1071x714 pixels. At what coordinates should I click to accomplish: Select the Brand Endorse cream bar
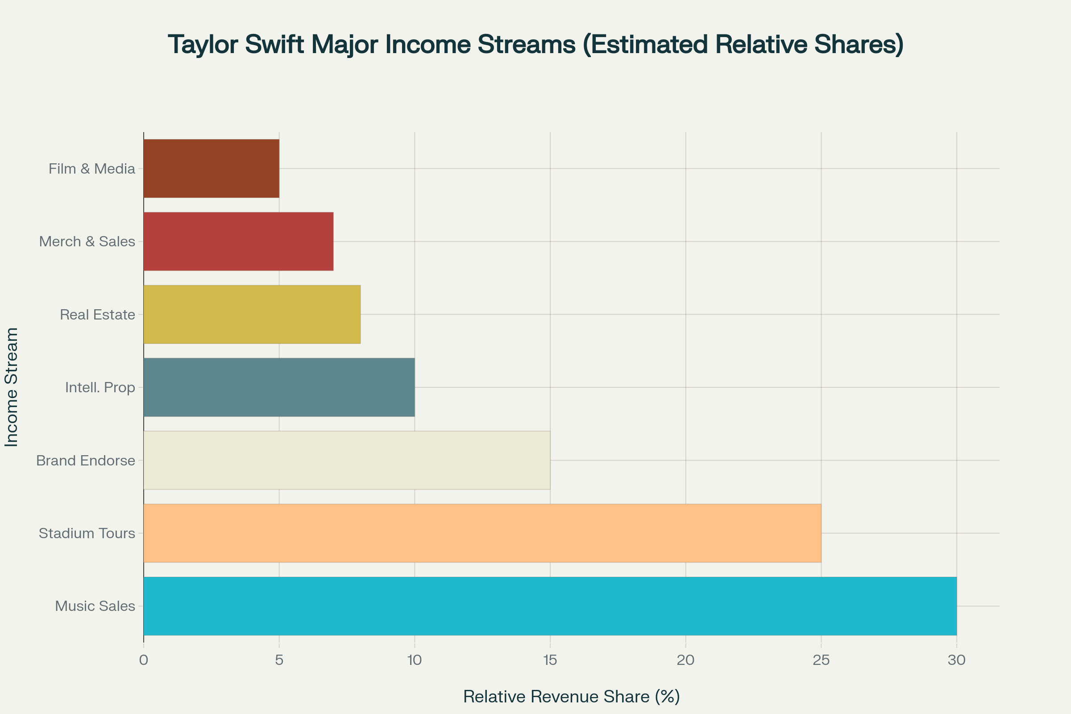[x=347, y=461]
